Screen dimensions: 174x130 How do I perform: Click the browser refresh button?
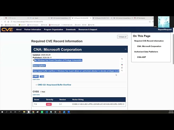click(5, 22)
